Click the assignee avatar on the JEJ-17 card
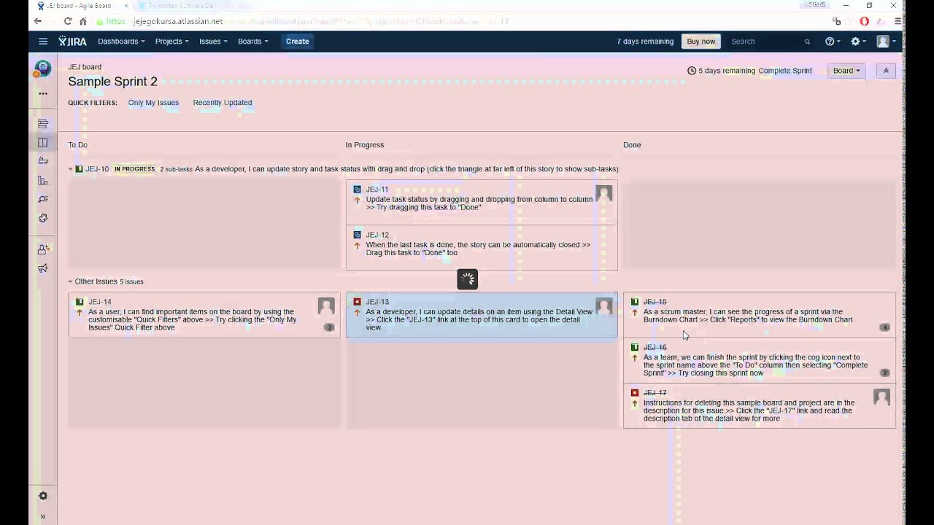934x525 pixels. tap(881, 397)
